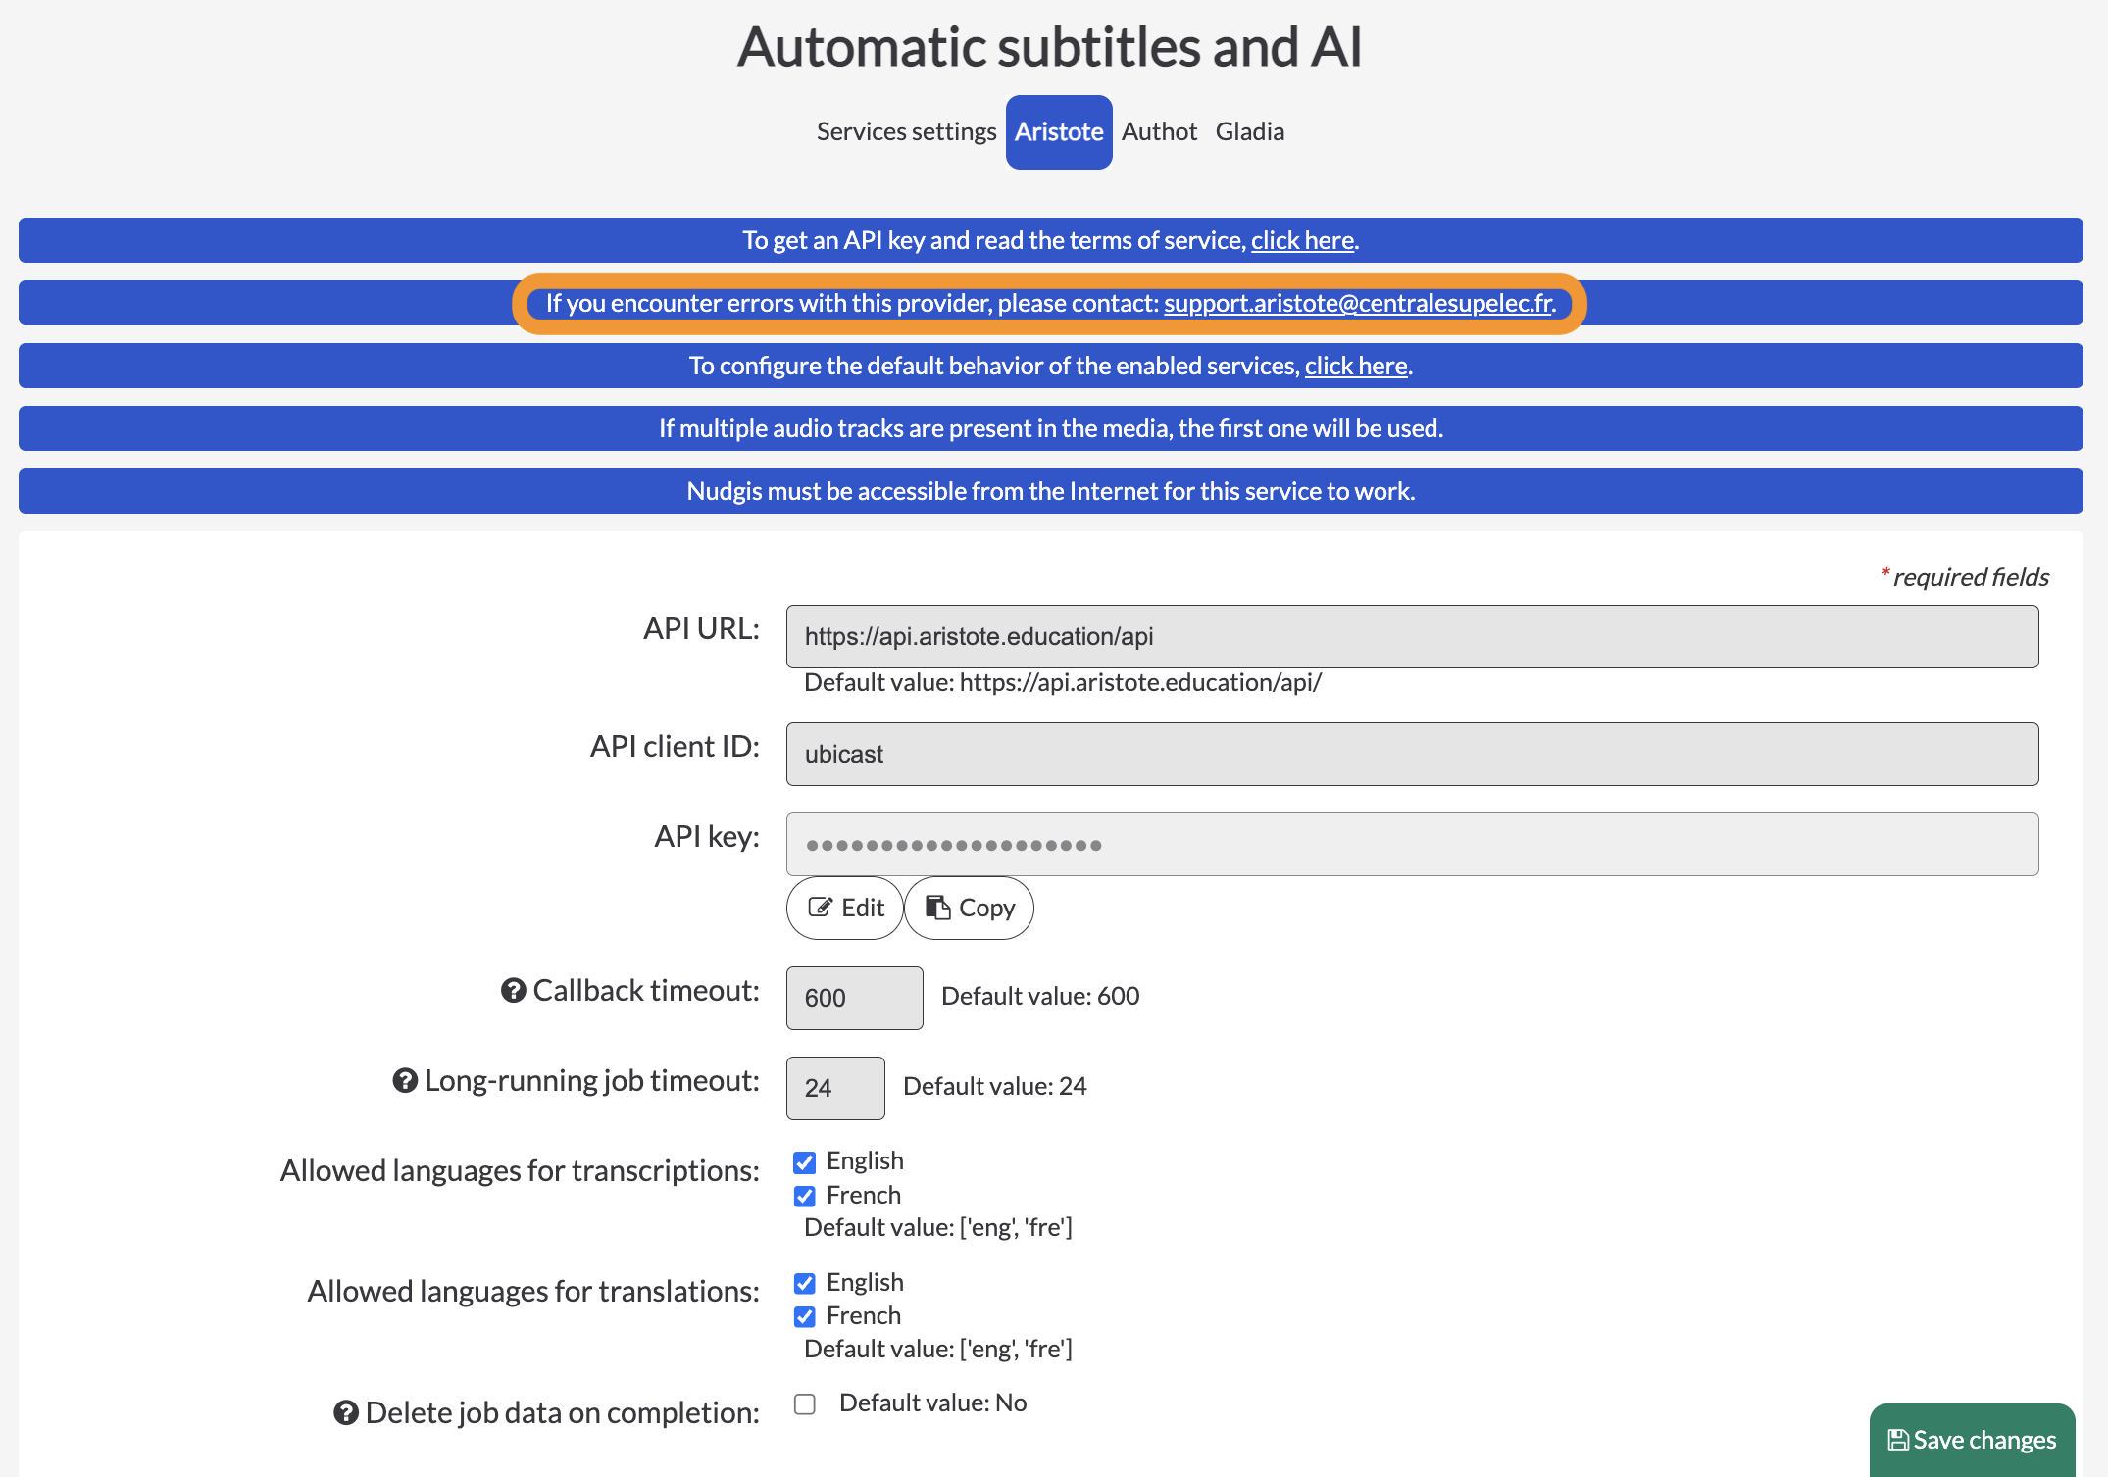Click the 'Default value: No' text
The image size is (2108, 1477).
(x=932, y=1403)
